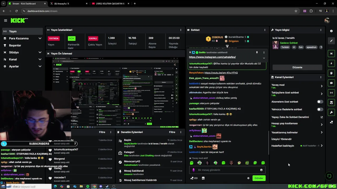The height and width of the screenshot is (189, 337).
Task: Open the profile avatar at top right
Action: pyautogui.click(x=327, y=20)
